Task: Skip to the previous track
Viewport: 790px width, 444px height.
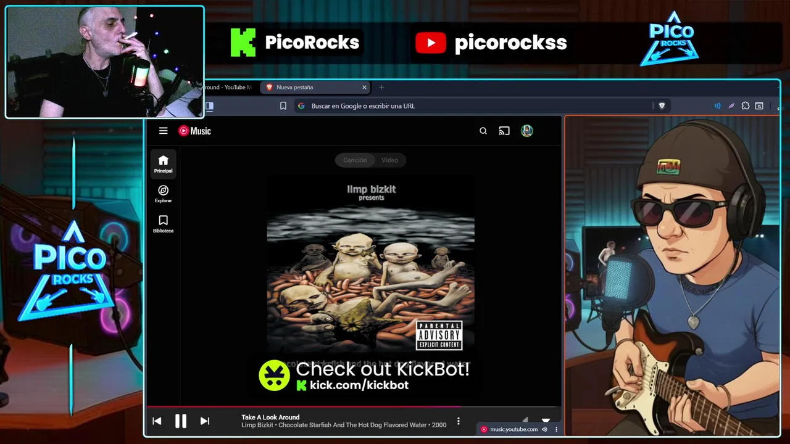Action: coord(157,421)
